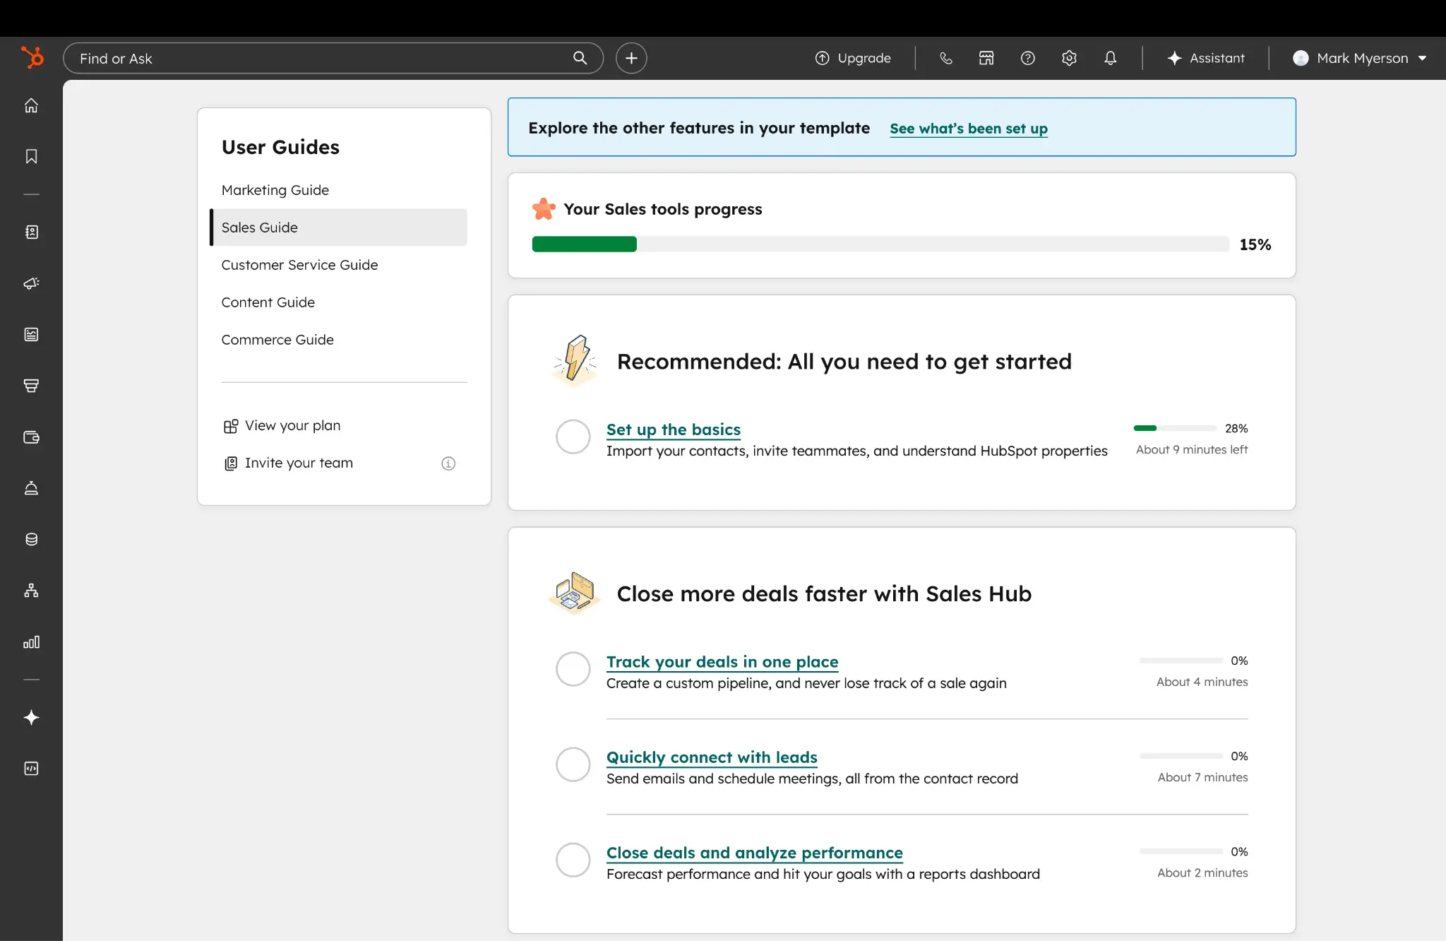Click the Bookmarks icon in the sidebar

coord(31,156)
